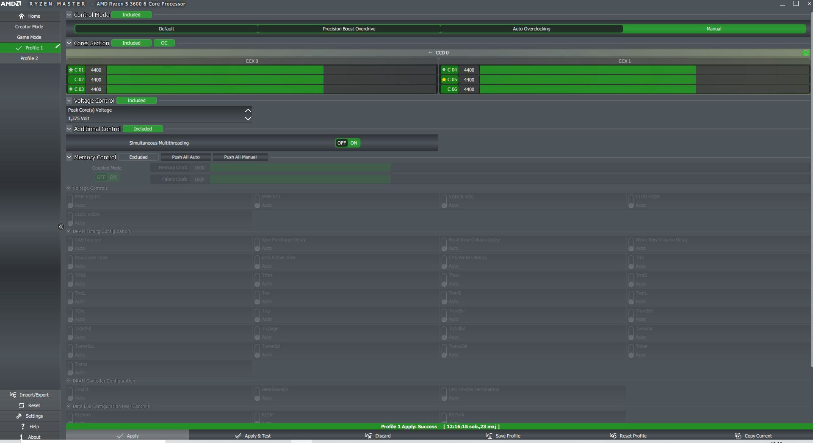Open Import/Export via its sidebar icon
The width and height of the screenshot is (813, 443).
(x=13, y=395)
